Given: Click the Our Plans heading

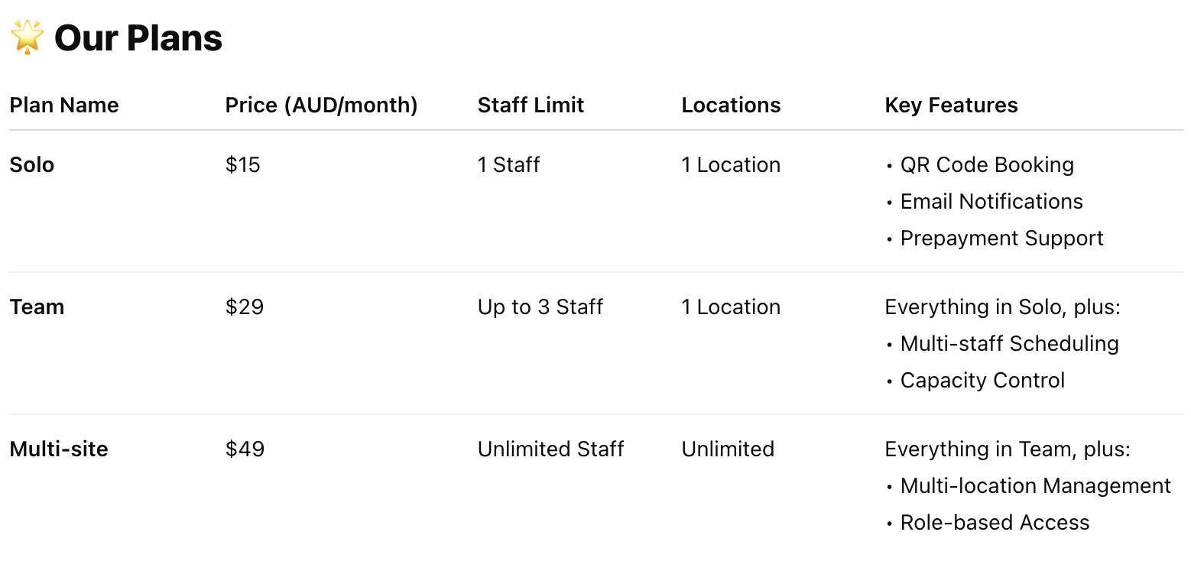Looking at the screenshot, I should coord(138,37).
